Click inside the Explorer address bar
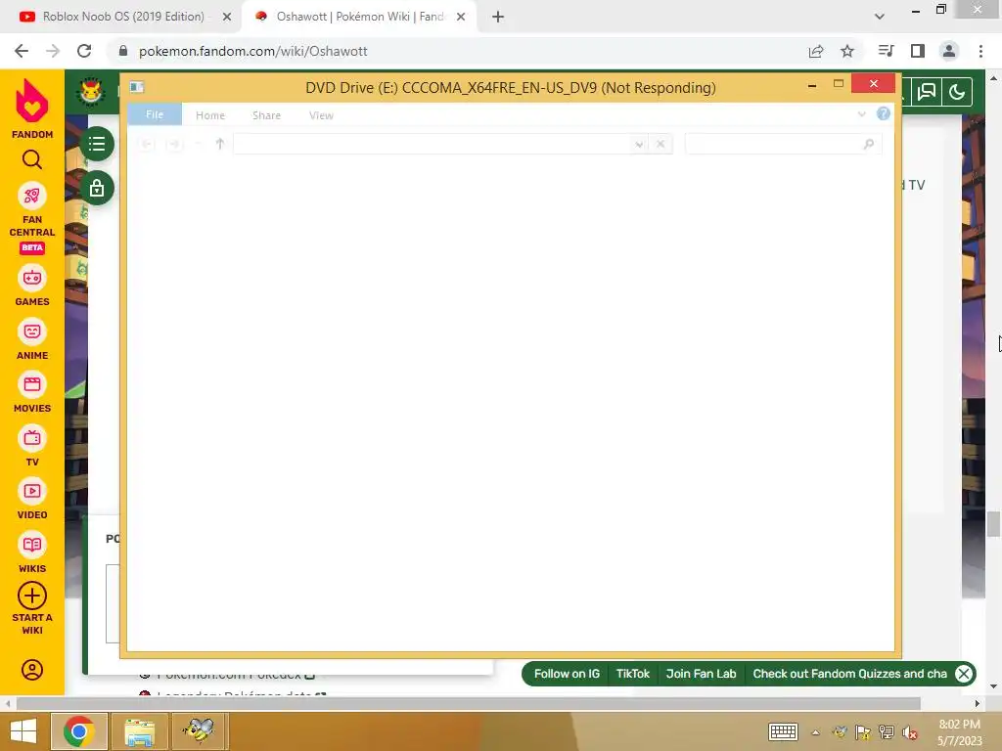1002x751 pixels. tap(432, 145)
